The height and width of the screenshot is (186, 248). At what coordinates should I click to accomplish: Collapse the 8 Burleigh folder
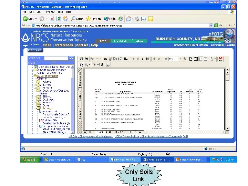pyautogui.click(x=35, y=108)
